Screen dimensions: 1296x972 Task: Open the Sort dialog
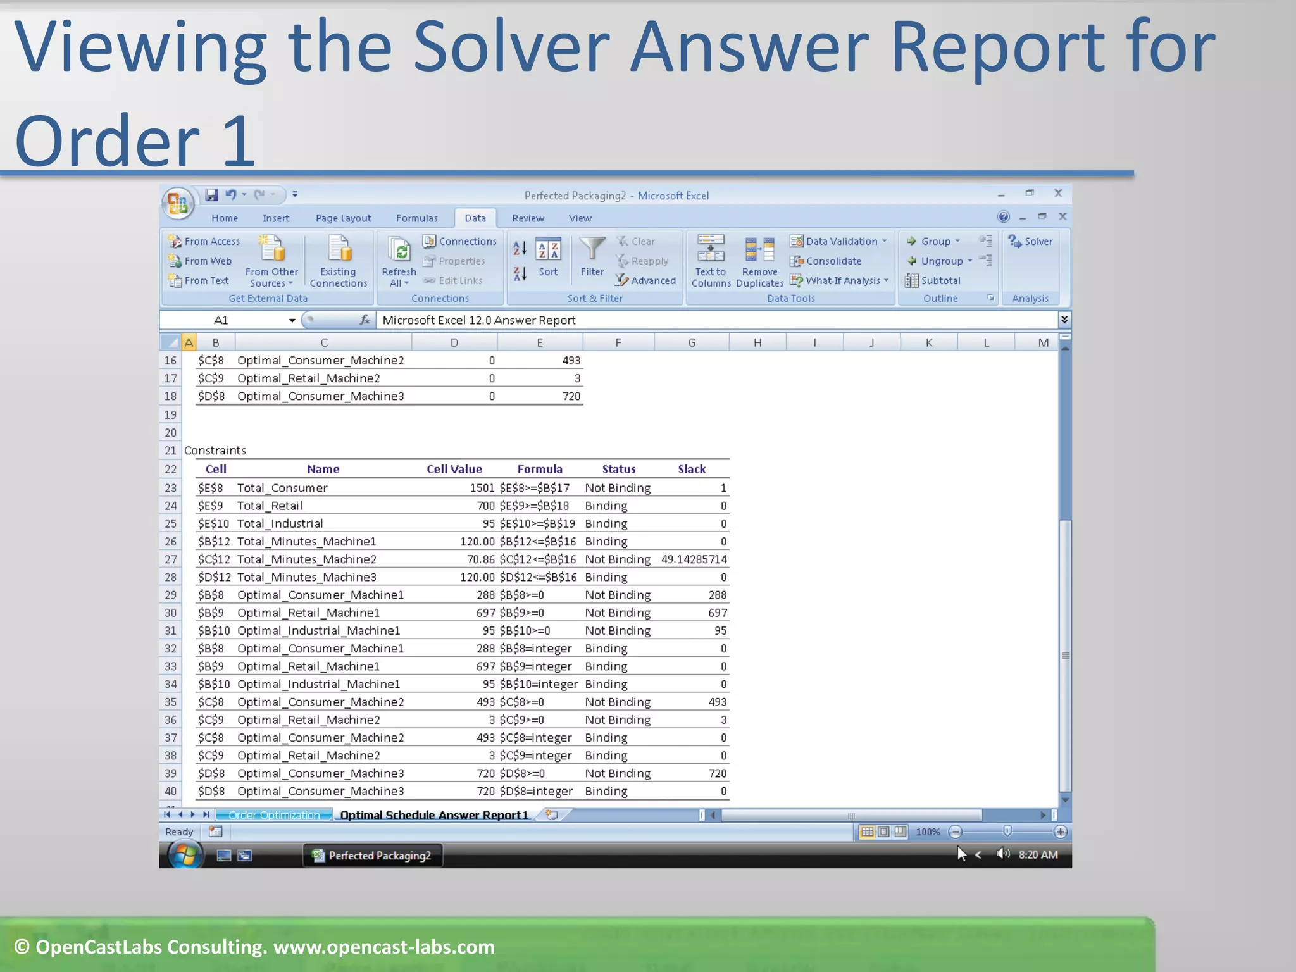(548, 258)
